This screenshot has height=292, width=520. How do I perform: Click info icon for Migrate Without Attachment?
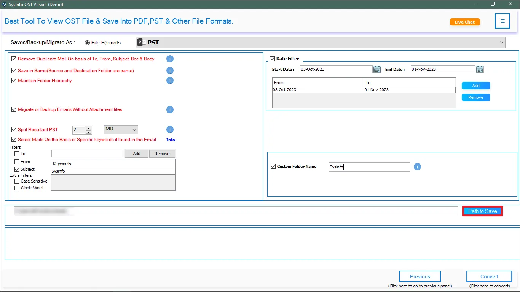pyautogui.click(x=170, y=110)
